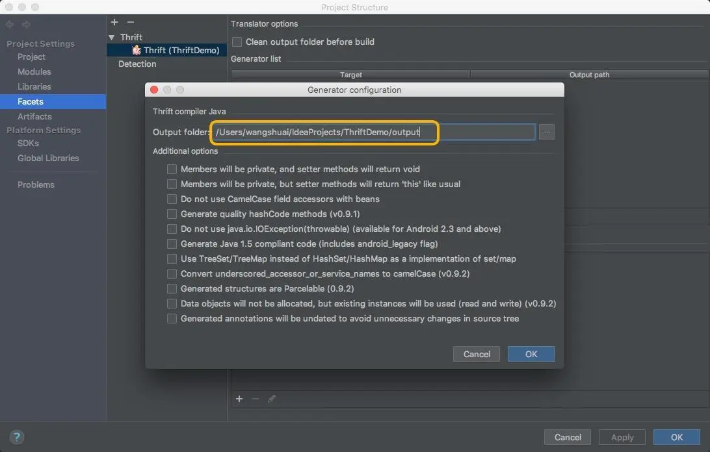
Task: Open Facets settings section
Action: pyautogui.click(x=53, y=101)
